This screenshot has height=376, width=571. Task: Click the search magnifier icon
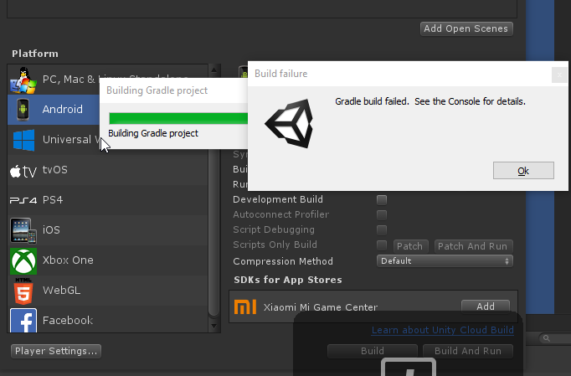(x=546, y=338)
